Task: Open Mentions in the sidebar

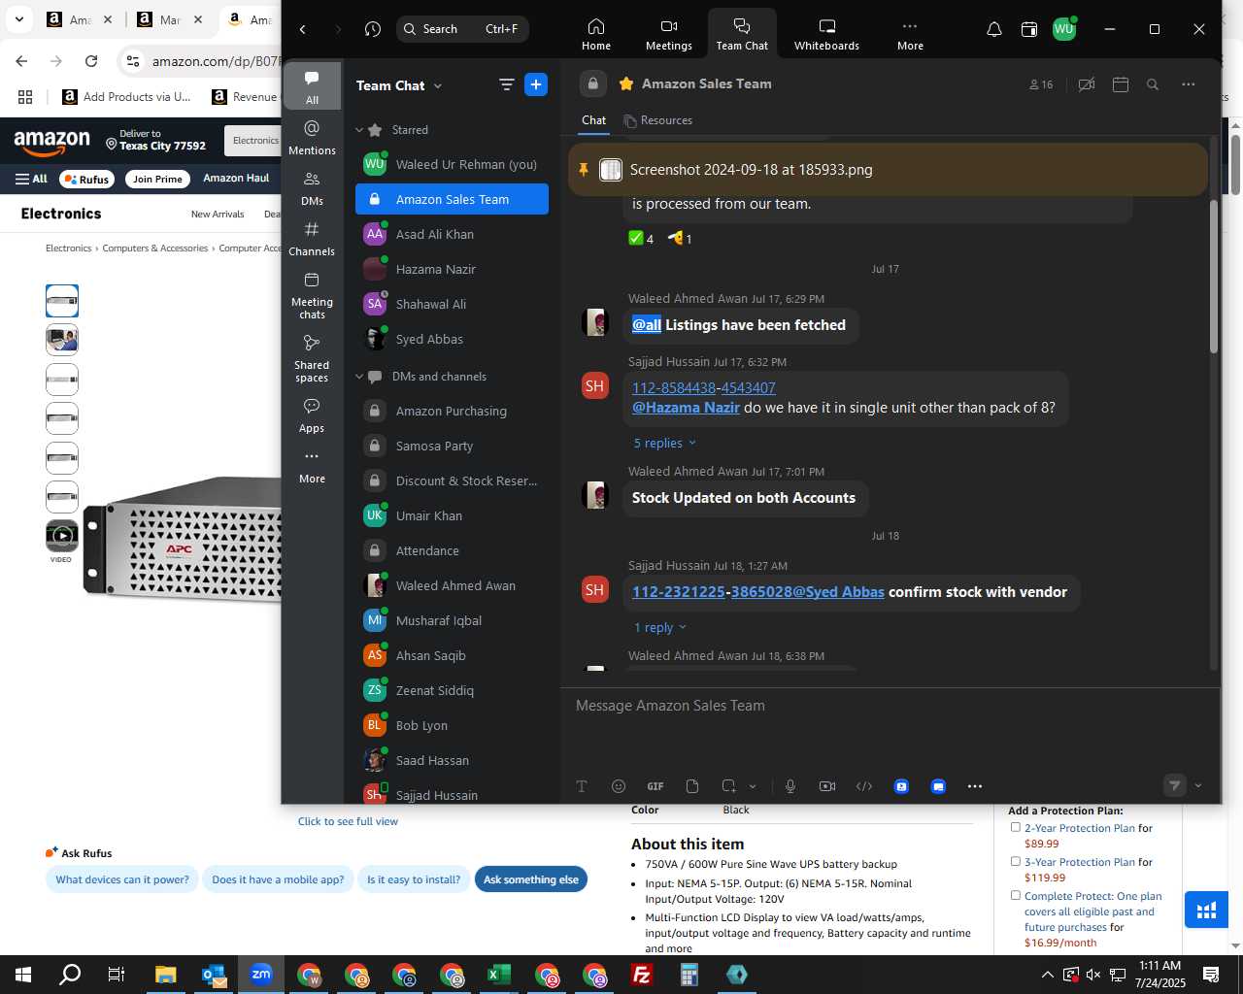Action: [x=312, y=137]
